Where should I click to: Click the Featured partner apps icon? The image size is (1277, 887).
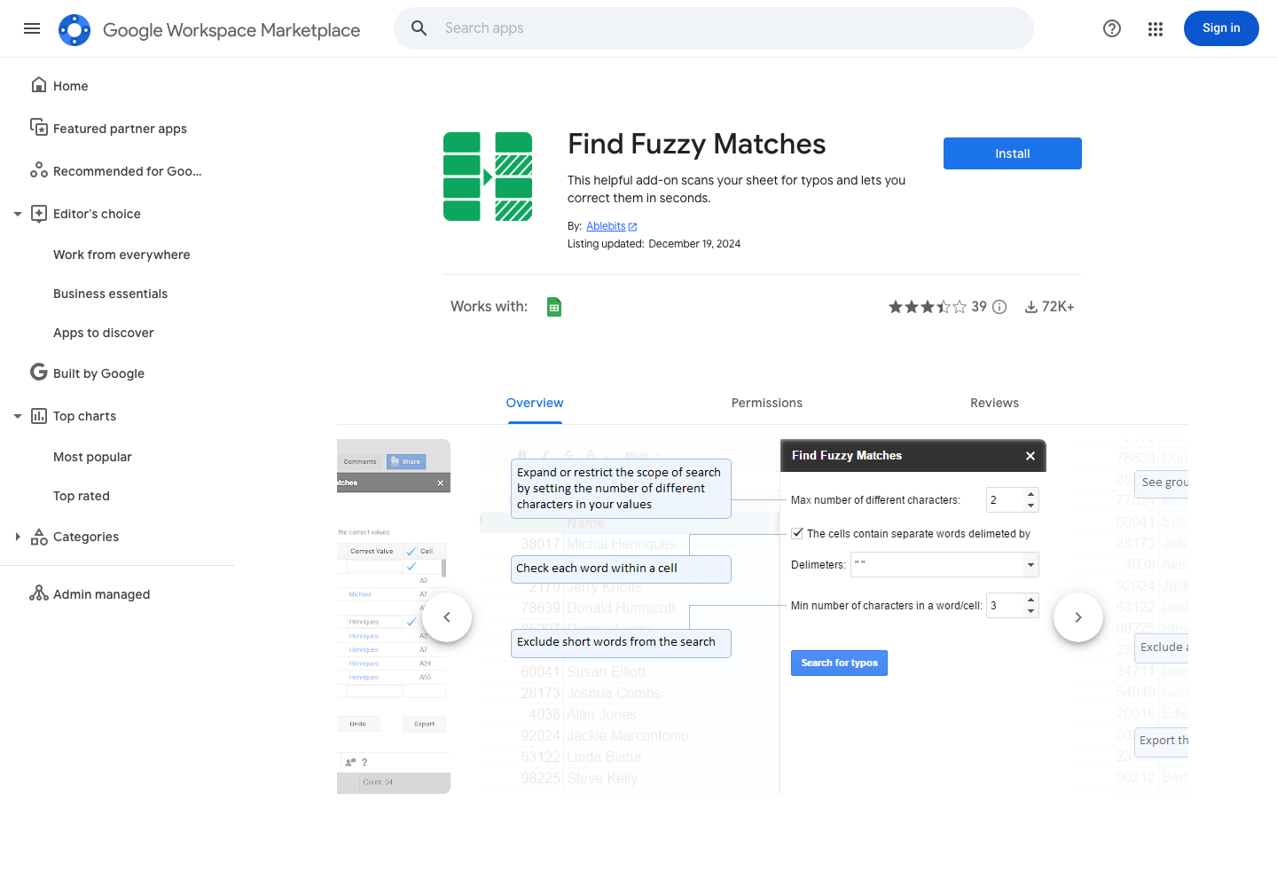tap(39, 128)
